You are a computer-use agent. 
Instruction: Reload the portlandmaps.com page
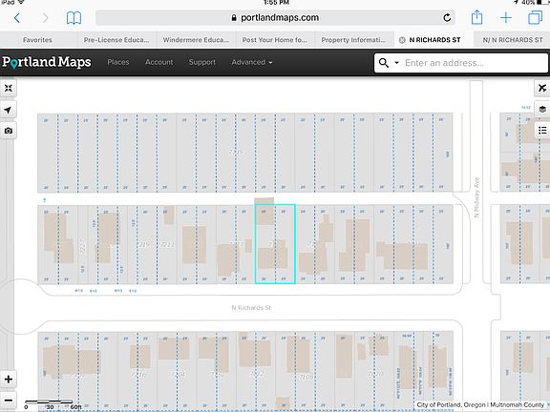coord(447,17)
